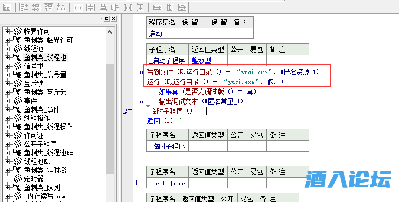Viewport: 399px width, 202px height.
Task: Click the 运行 (取运行目录 code line
Action: point(215,82)
